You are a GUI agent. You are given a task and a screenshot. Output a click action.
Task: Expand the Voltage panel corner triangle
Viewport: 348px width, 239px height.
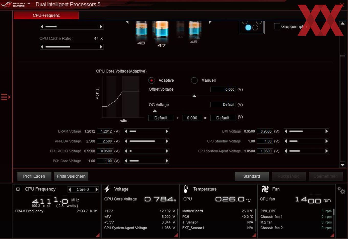[x=176, y=235]
